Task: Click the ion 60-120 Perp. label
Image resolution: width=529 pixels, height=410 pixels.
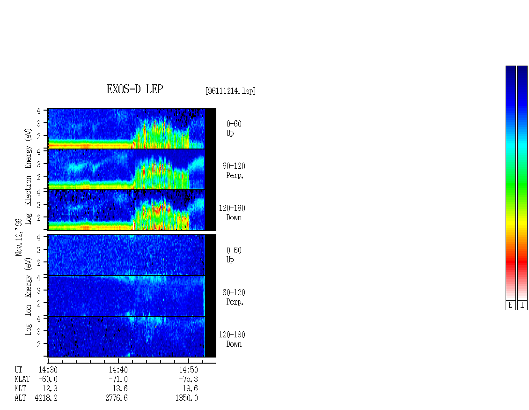Action: [x=234, y=297]
